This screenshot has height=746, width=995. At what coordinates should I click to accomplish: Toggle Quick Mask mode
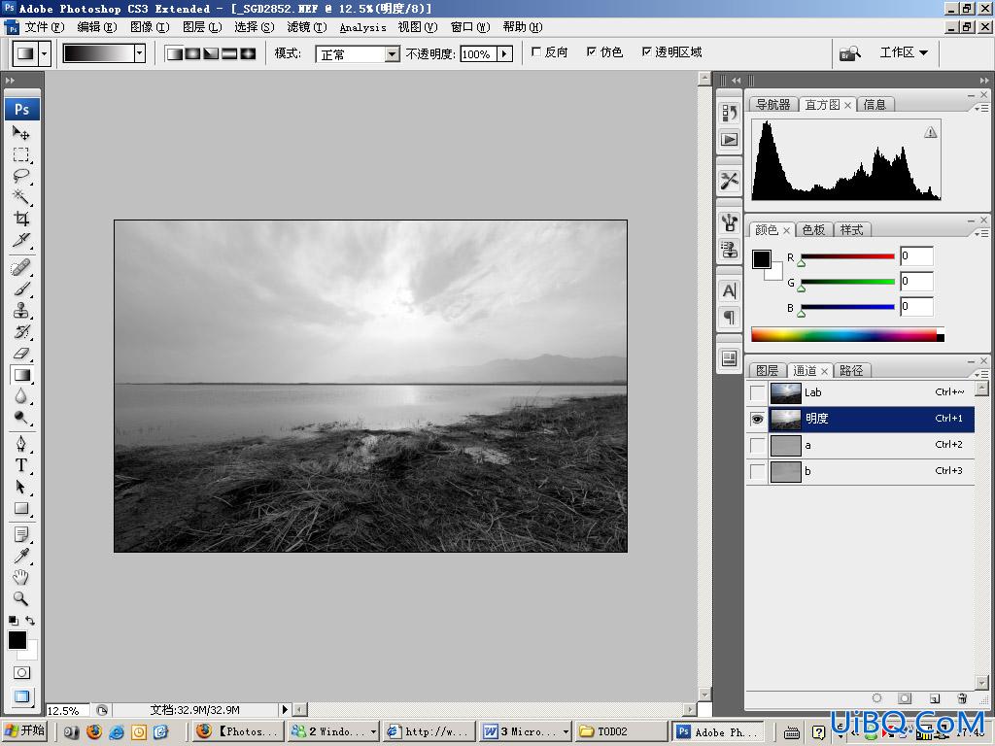(21, 672)
